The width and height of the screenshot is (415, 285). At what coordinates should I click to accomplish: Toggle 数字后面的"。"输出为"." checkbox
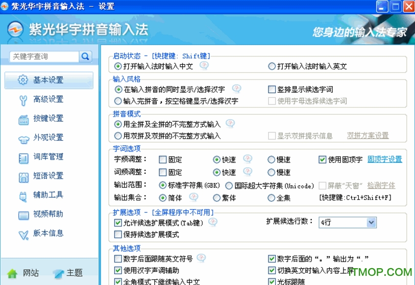coord(272,259)
